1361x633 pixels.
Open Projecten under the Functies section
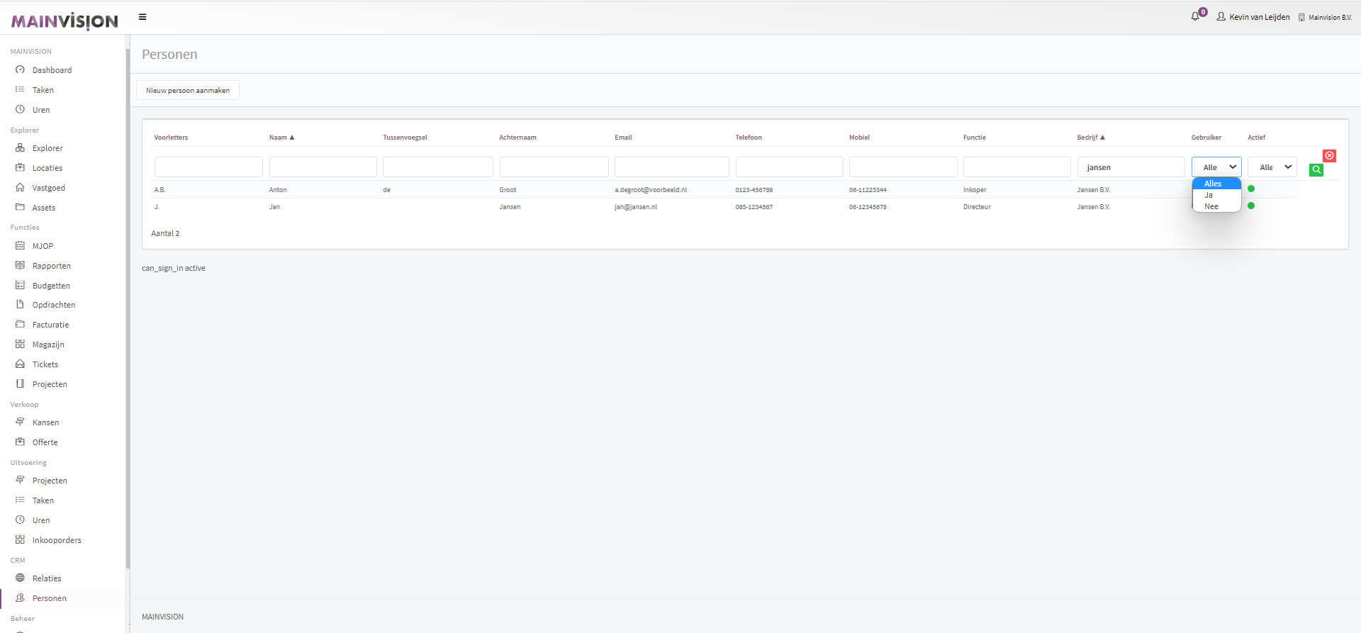click(x=50, y=384)
